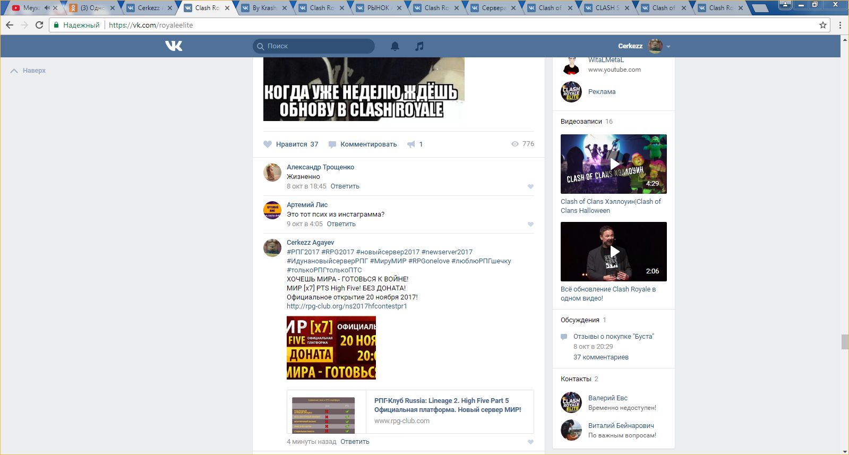Open Валерий Евс contact avatar
The width and height of the screenshot is (849, 455).
point(571,403)
